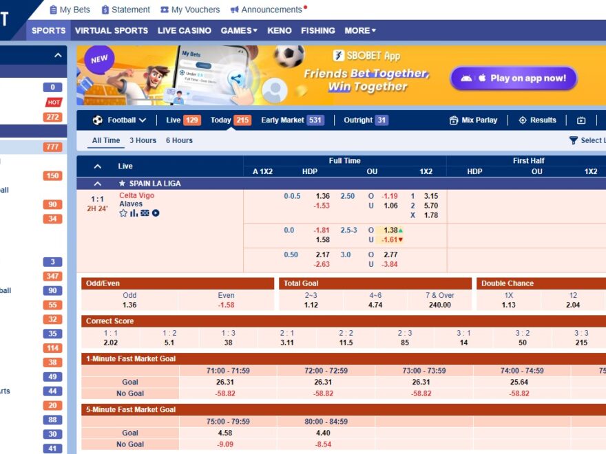Screen dimensions: 606x454
Task: Collapse the left sidebar panel chevron
Action: pos(58,55)
